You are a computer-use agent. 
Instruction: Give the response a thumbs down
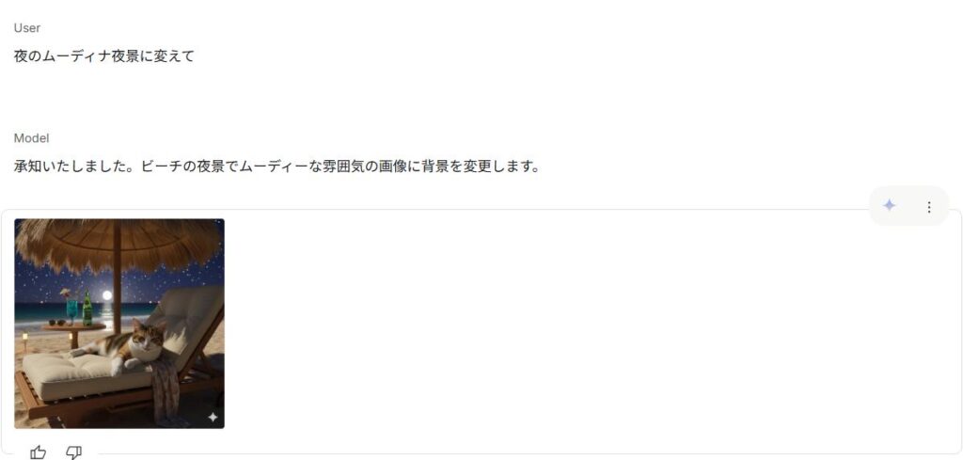point(73,453)
